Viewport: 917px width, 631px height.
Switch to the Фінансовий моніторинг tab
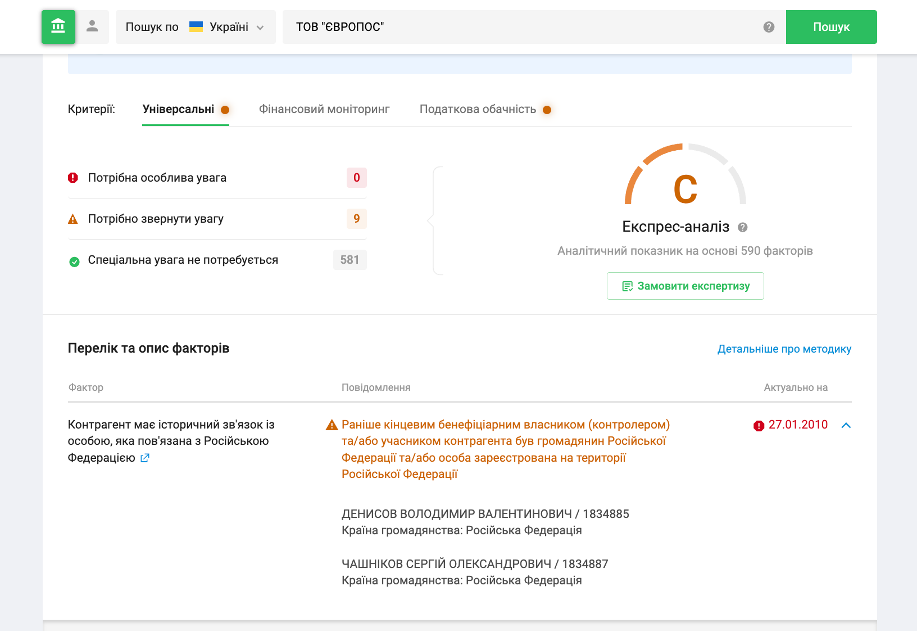point(324,109)
